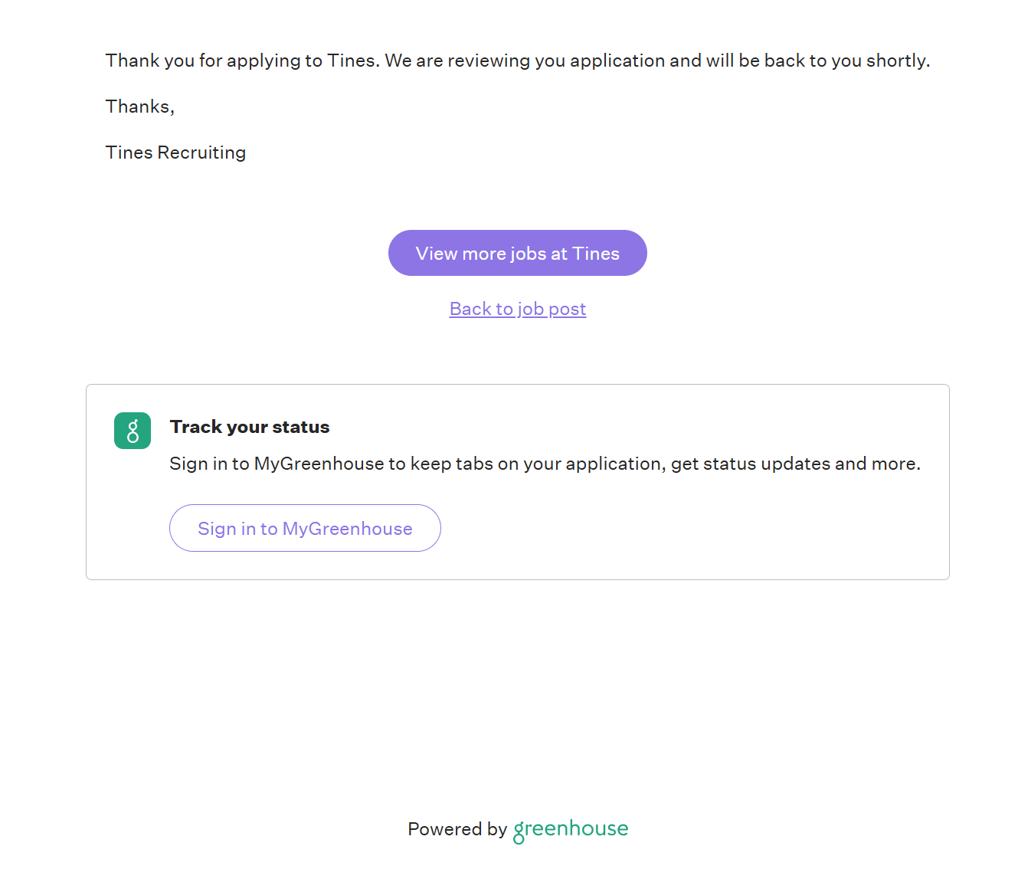Click the 'Powered by' footer text

point(457,829)
